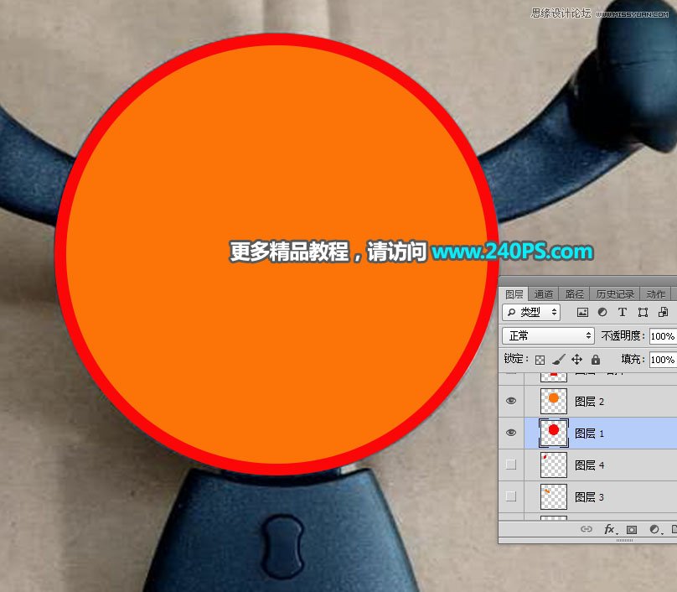Show 图层 4 by clicking its visibility box
Screen dimensions: 677x592
coord(511,465)
